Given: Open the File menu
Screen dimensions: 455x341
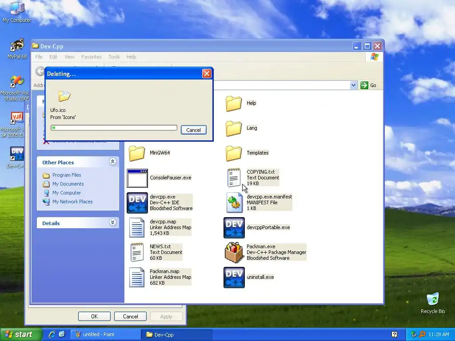Looking at the screenshot, I should (x=39, y=57).
